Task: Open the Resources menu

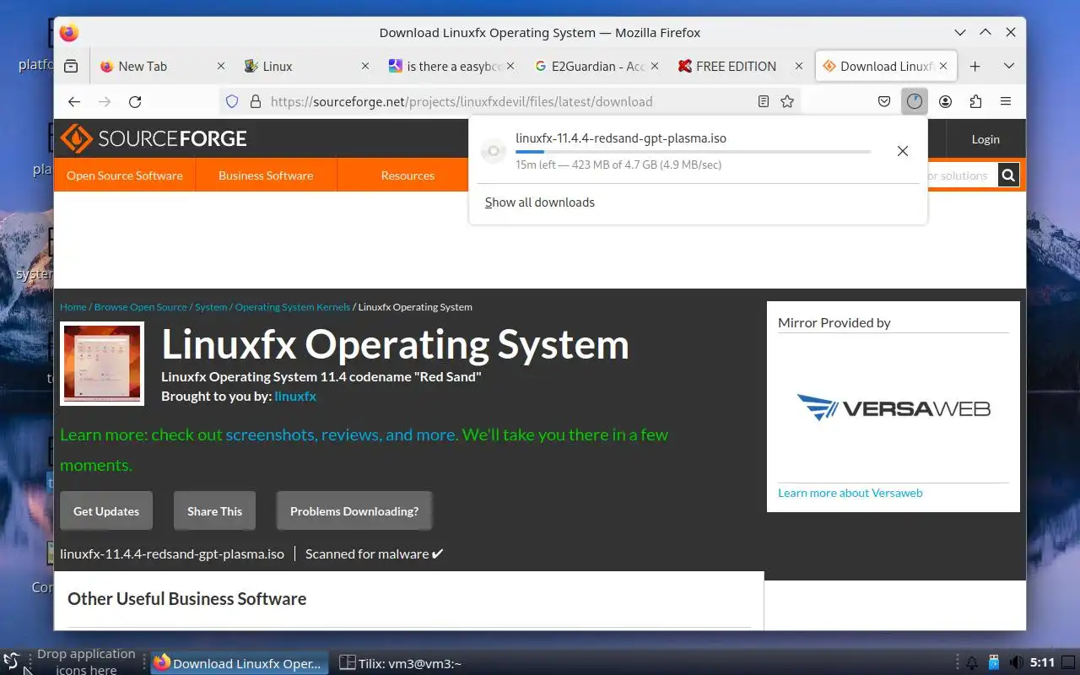Action: click(408, 175)
